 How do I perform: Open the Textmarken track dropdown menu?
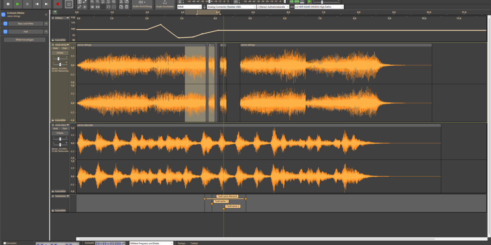click(61, 196)
